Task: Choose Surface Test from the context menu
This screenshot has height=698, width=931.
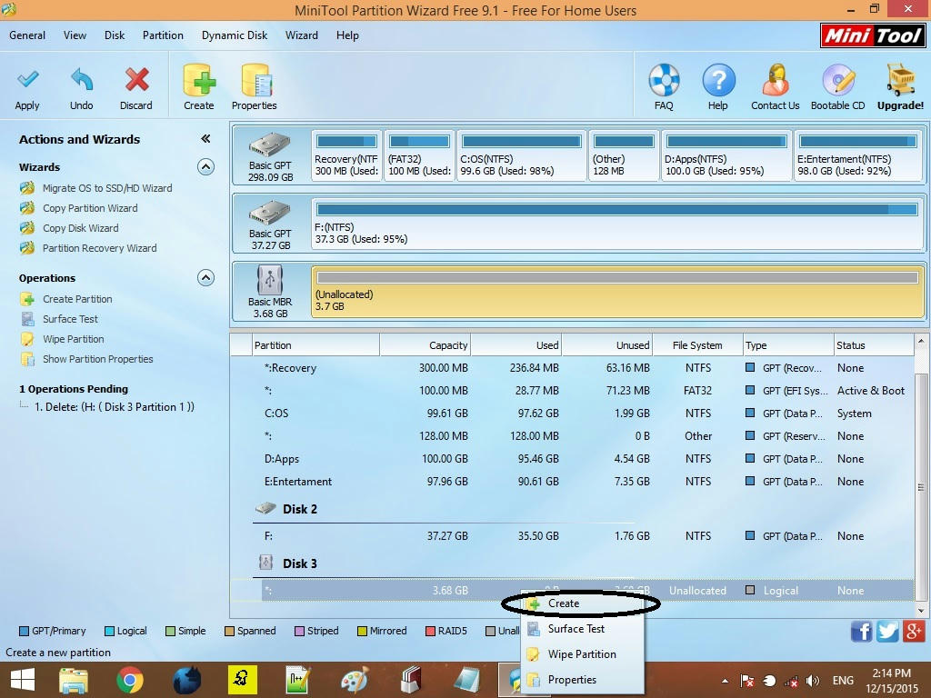Action: (x=582, y=629)
